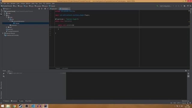Collapse the src folder arrow
The width and height of the screenshot is (192, 108).
point(5,15)
